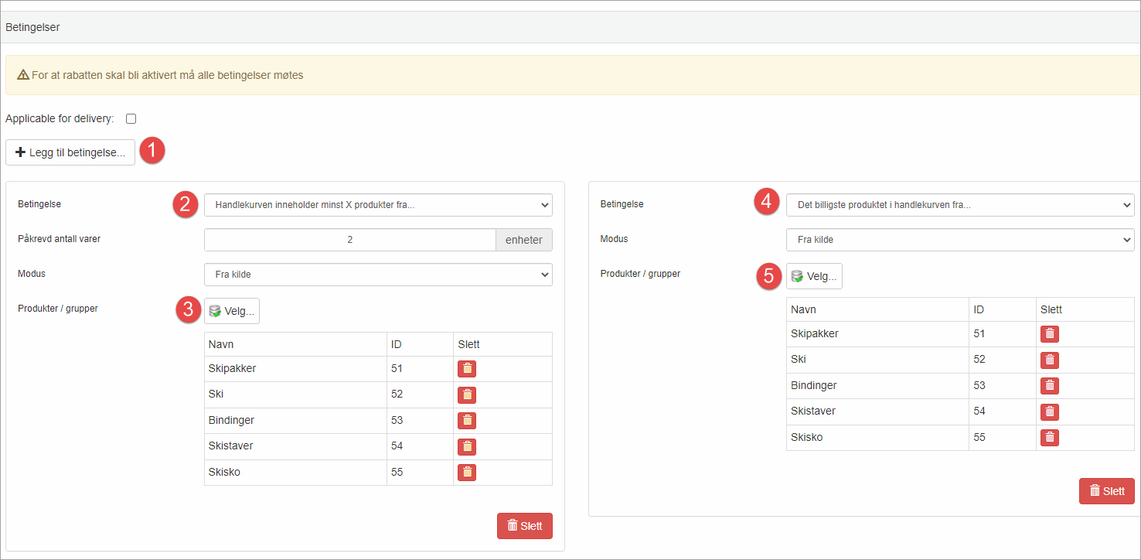Click the 'Påkrevd antall varer' quantity field
The width and height of the screenshot is (1141, 560).
point(349,240)
